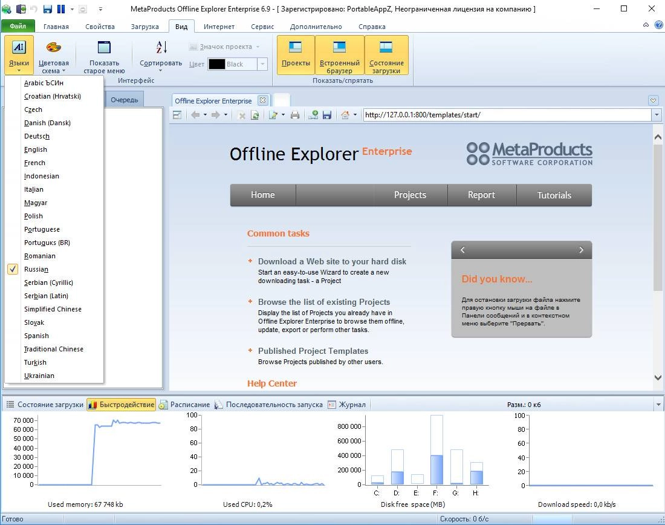Toggle the Проекты panel visibility
665x525 pixels.
click(x=296, y=55)
